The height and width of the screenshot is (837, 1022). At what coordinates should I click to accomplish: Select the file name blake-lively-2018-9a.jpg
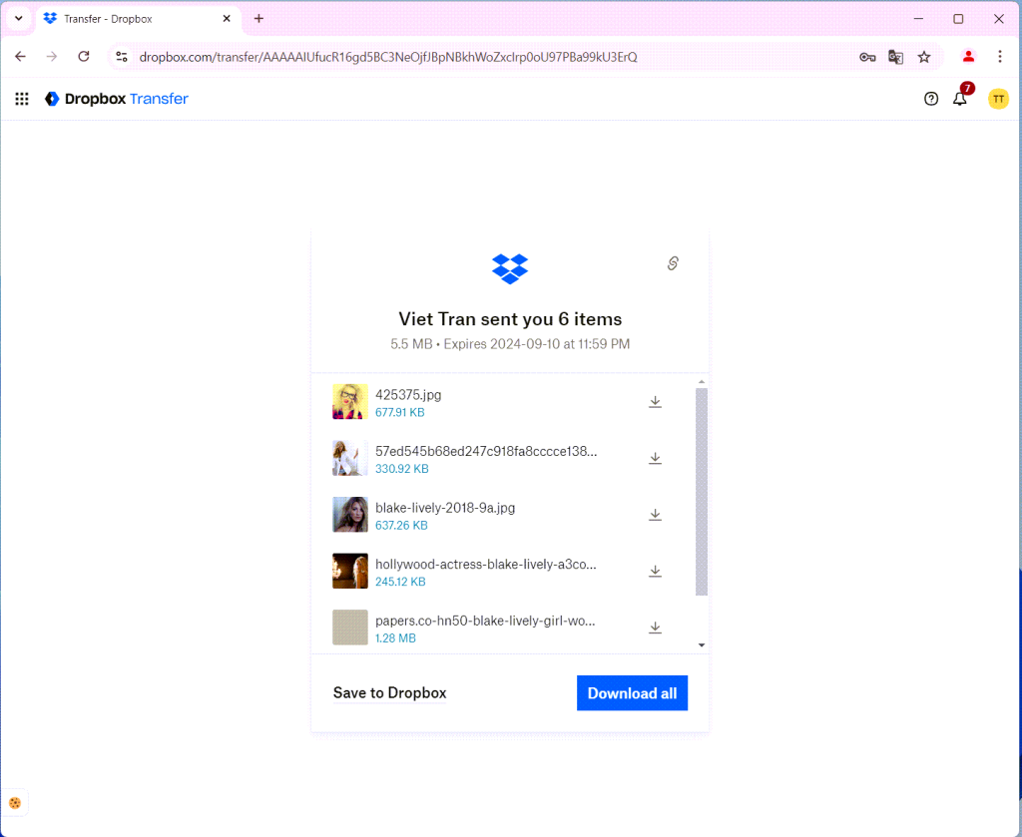tap(445, 508)
